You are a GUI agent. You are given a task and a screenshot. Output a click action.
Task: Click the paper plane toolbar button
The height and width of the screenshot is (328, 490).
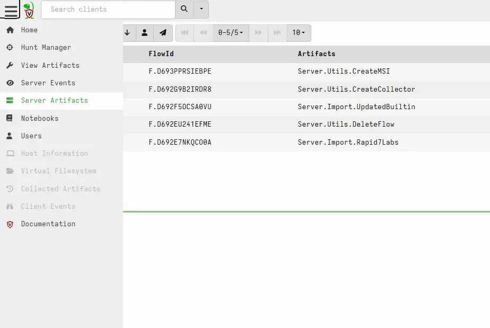pyautogui.click(x=163, y=33)
